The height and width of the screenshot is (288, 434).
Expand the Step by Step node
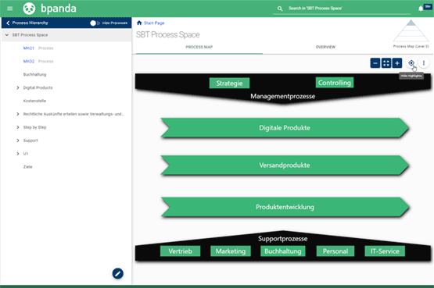[x=18, y=127]
